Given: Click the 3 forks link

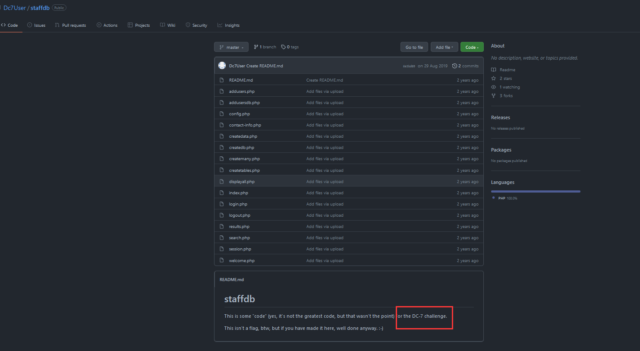Looking at the screenshot, I should [502, 96].
